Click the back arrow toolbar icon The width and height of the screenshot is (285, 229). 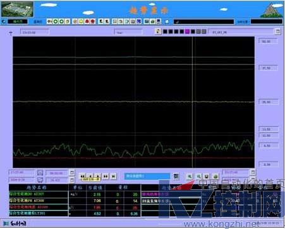(49, 21)
